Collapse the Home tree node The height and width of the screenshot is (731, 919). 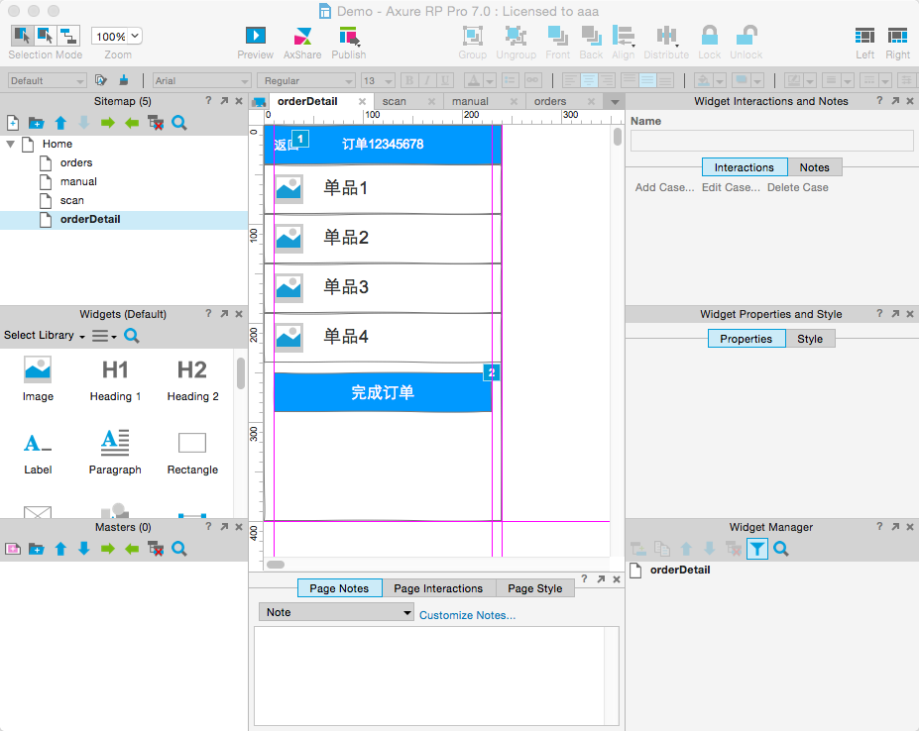[x=11, y=144]
